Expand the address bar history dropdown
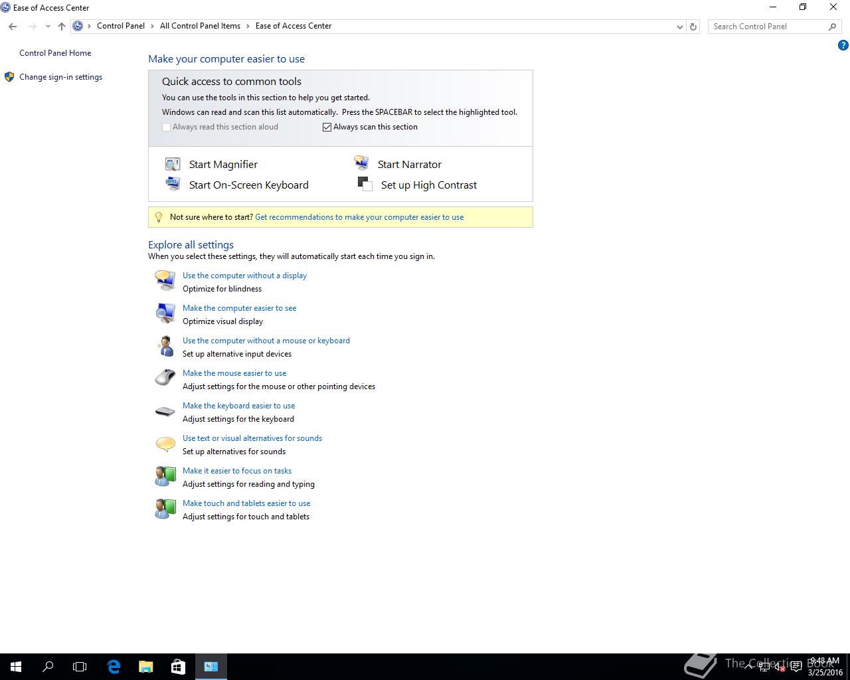The height and width of the screenshot is (680, 850). tap(679, 27)
